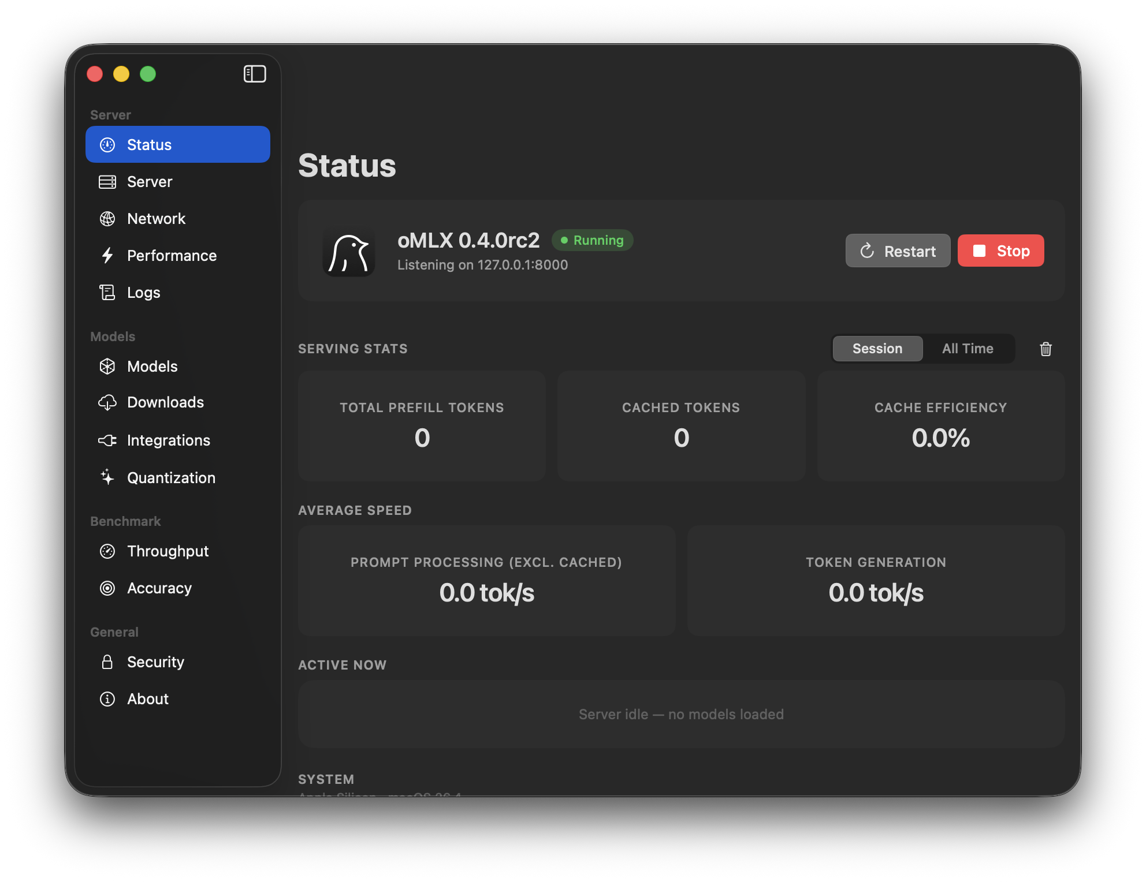This screenshot has height=882, width=1146.
Task: Open the Models list page
Action: click(178, 367)
